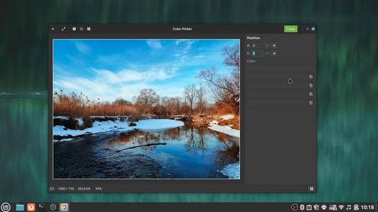The height and width of the screenshot is (212, 378).
Task: Open the Linux Mint start menu
Action: point(5,207)
